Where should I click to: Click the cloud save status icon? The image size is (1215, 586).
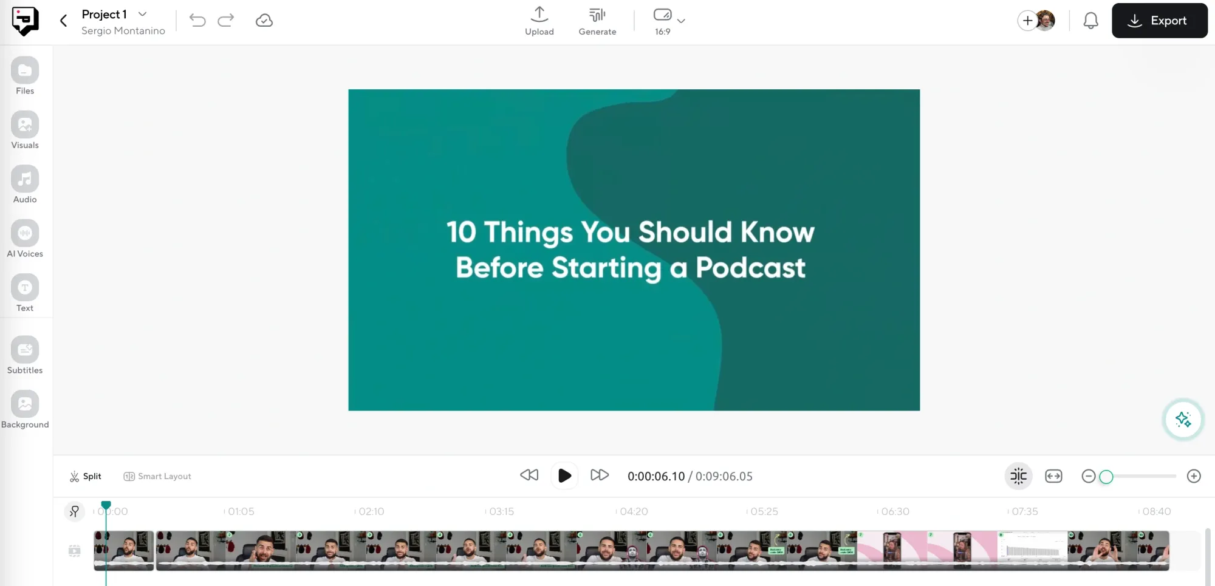(264, 21)
